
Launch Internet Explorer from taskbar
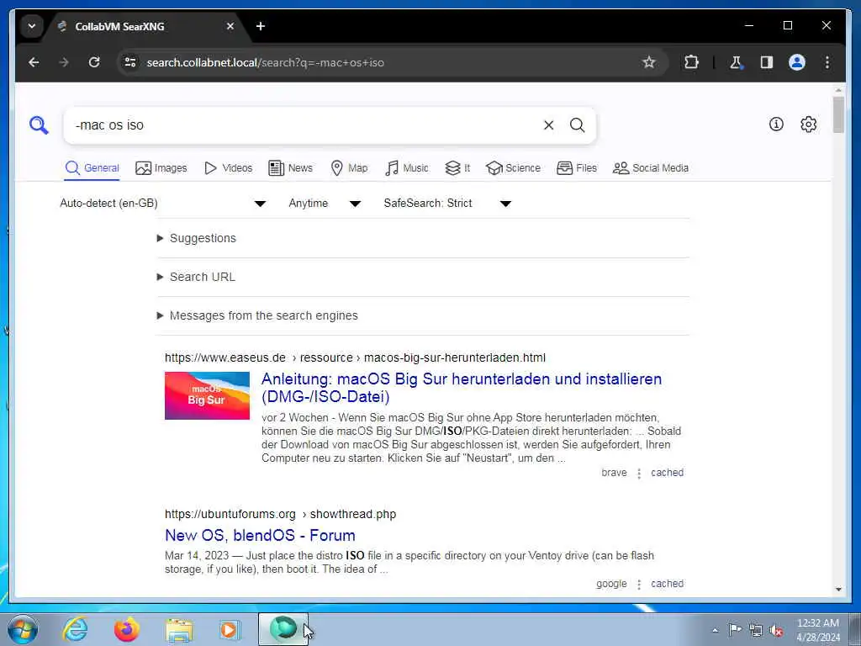point(75,629)
